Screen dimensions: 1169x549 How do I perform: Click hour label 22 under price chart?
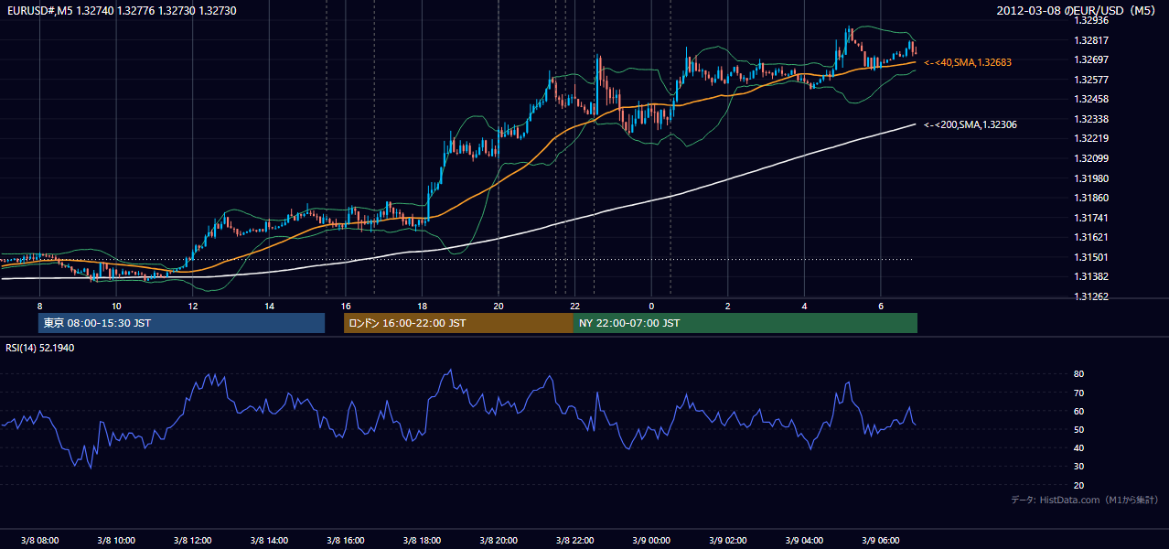574,306
